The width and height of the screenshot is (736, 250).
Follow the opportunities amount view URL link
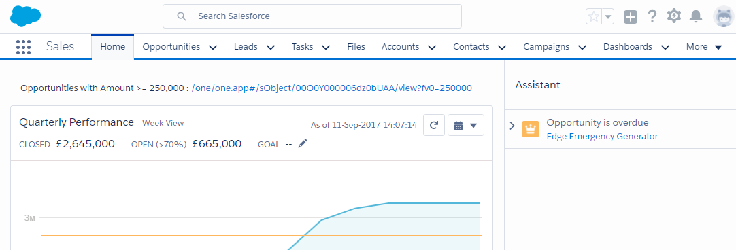coord(332,88)
